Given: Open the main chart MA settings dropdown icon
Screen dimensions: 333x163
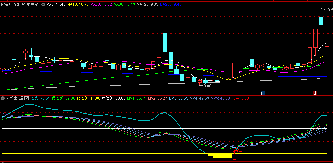Looking at the screenshot, I should tap(43, 4).
